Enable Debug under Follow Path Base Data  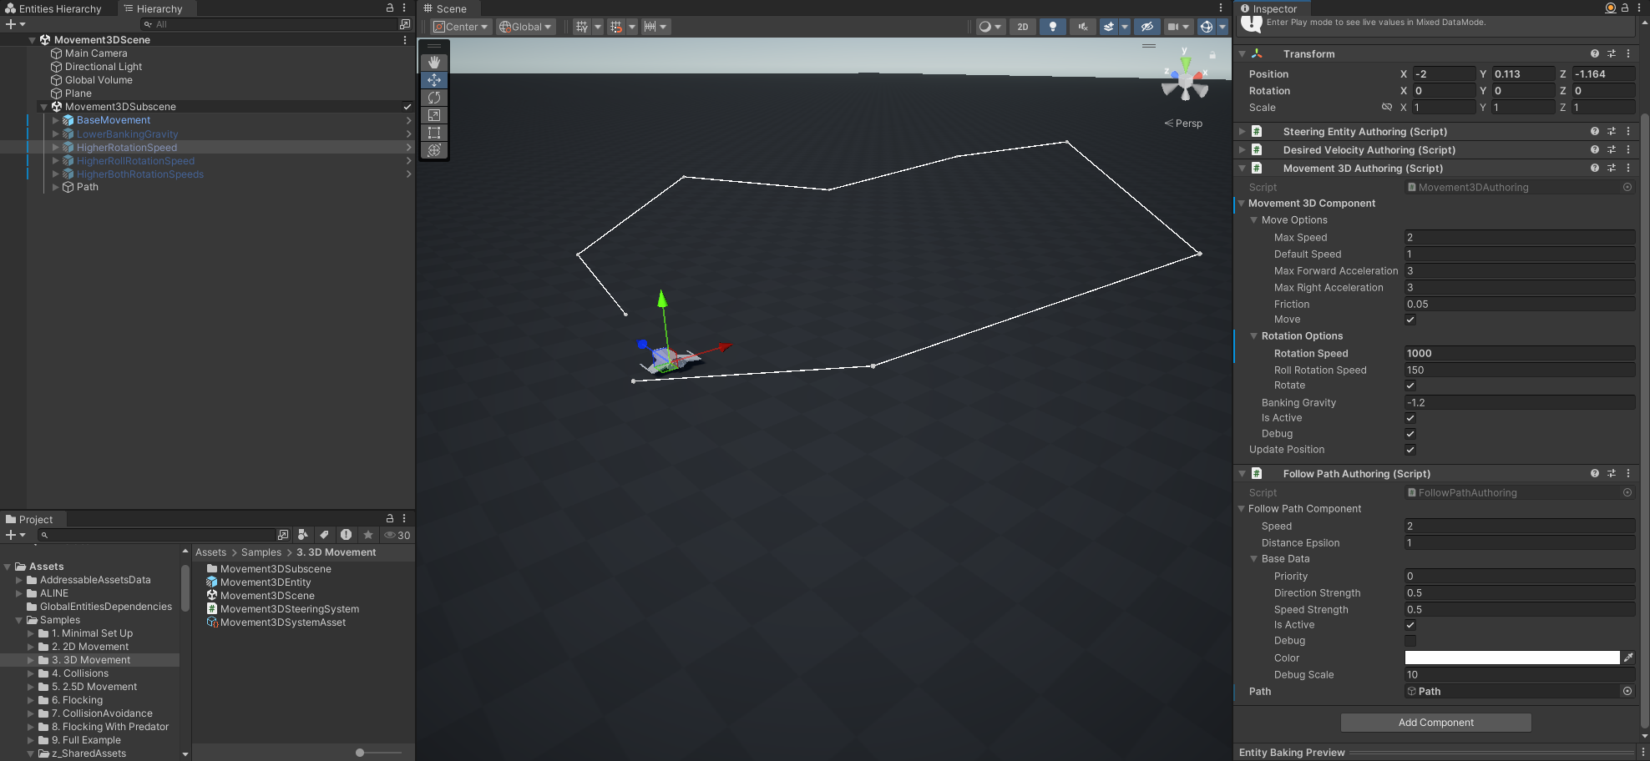point(1410,641)
